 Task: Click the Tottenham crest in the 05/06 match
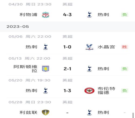pos(46,47)
